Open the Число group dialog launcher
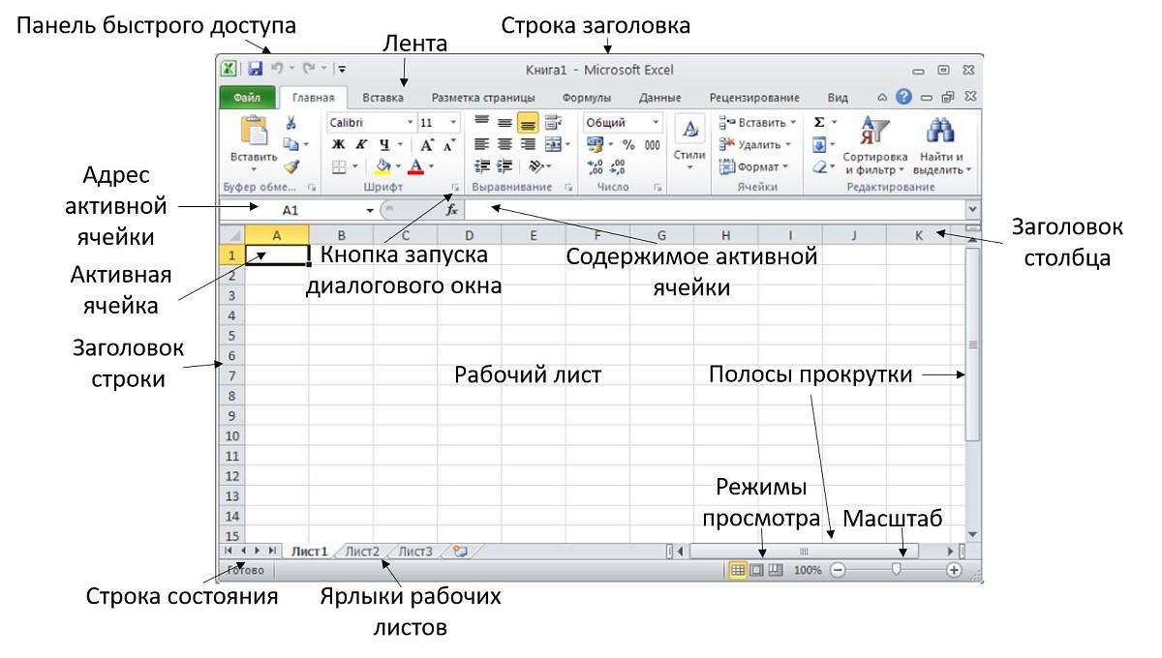This screenshot has width=1162, height=658. pos(658,187)
